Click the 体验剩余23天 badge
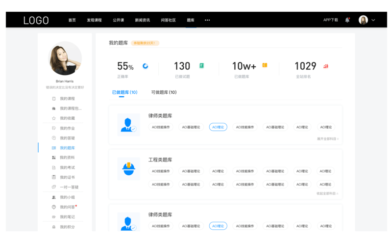The image size is (392, 243). 145,43
